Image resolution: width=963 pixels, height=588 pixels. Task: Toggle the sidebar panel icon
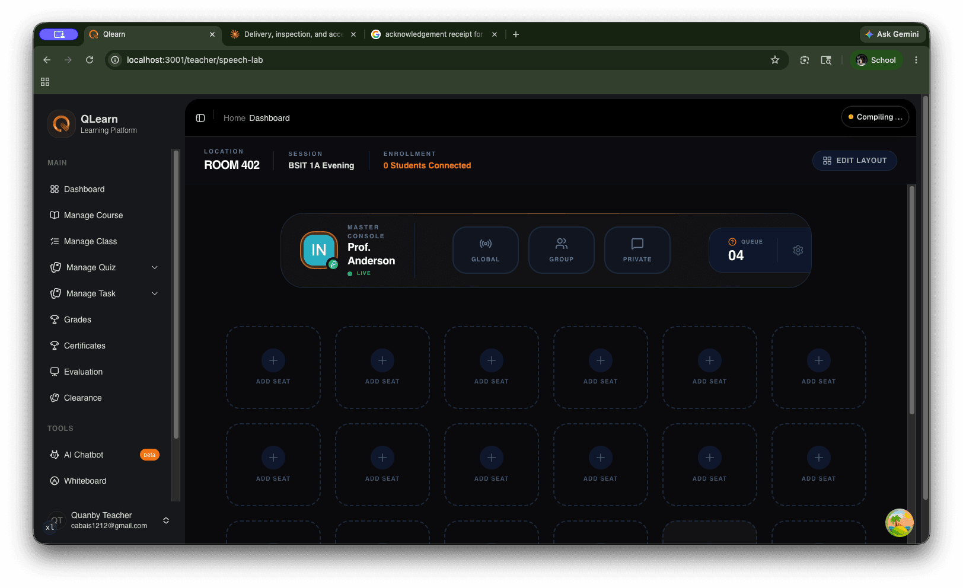click(x=200, y=118)
